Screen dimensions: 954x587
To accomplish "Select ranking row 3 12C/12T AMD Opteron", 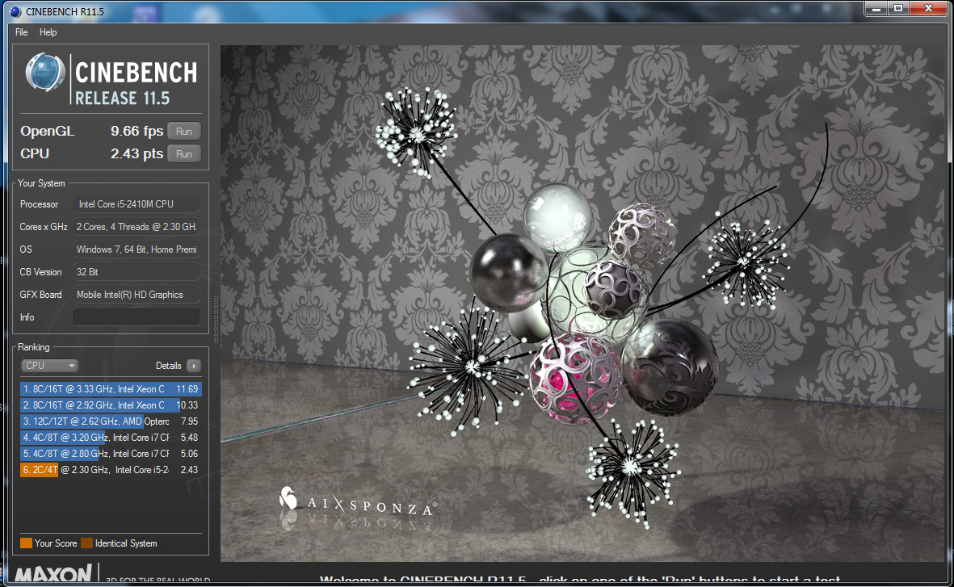I will 111,421.
